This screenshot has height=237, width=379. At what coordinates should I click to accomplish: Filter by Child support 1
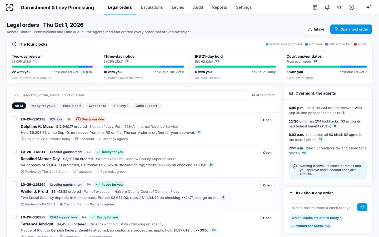pos(147,106)
